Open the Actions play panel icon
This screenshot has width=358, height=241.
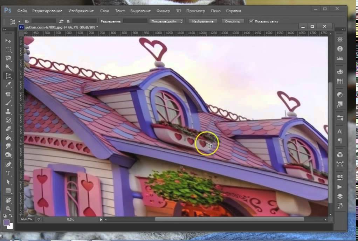tap(340, 187)
